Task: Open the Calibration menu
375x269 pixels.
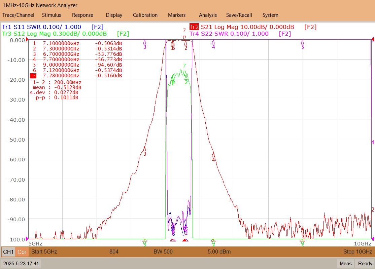Action: point(145,15)
